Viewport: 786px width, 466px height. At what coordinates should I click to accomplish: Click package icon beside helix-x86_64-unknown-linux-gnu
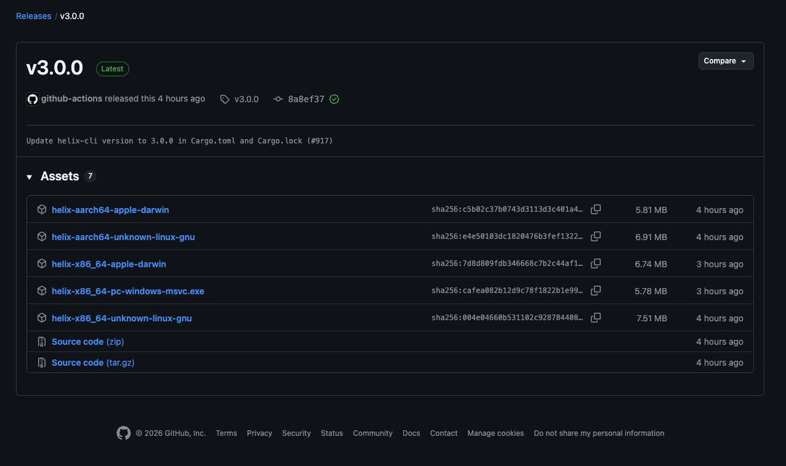coord(41,318)
